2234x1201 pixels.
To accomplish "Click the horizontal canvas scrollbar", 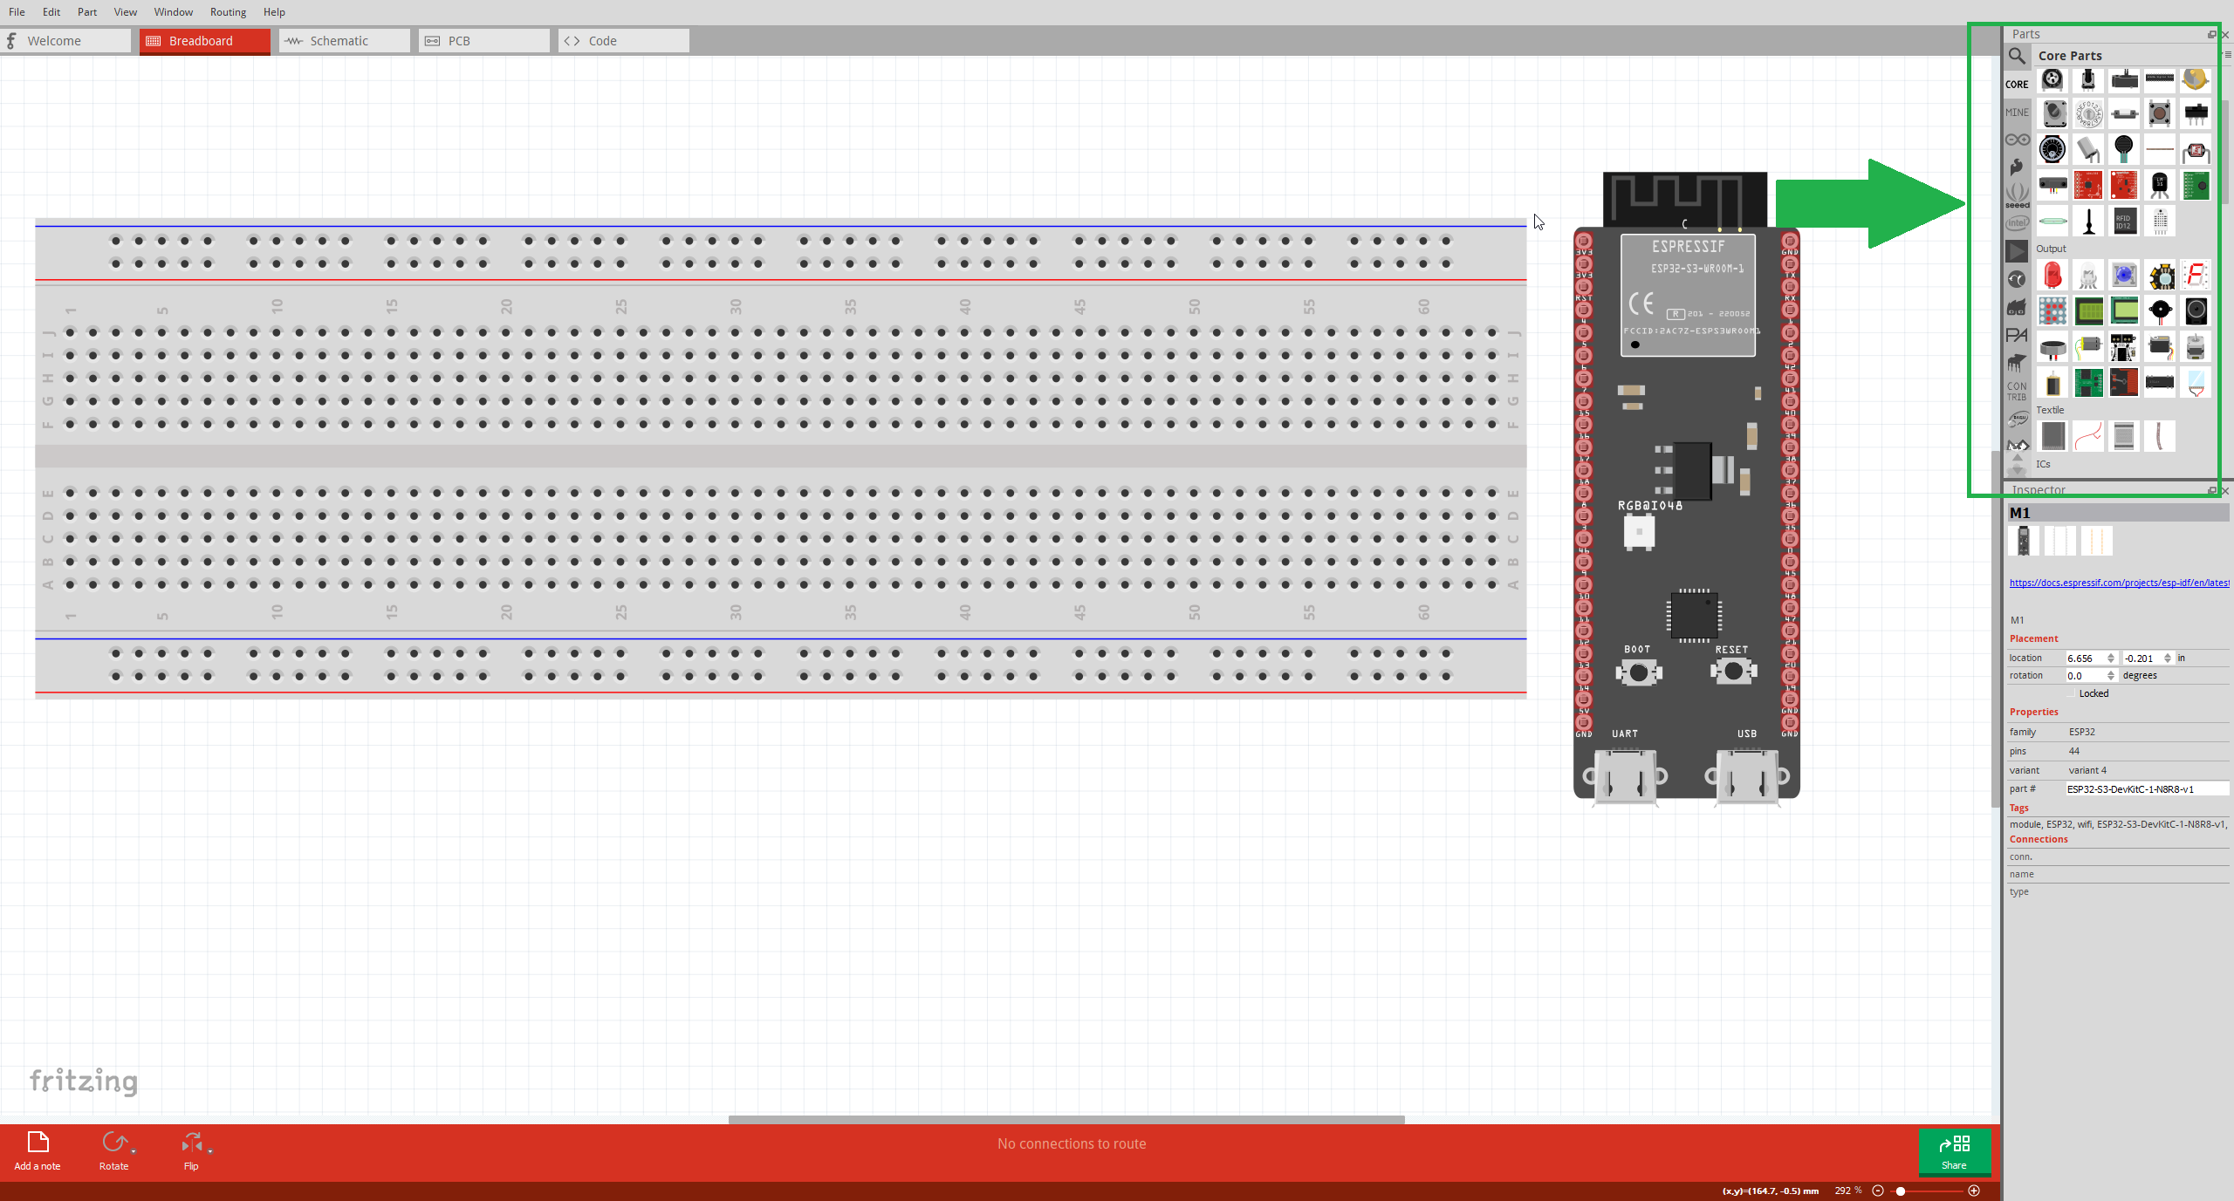I will [x=1066, y=1119].
